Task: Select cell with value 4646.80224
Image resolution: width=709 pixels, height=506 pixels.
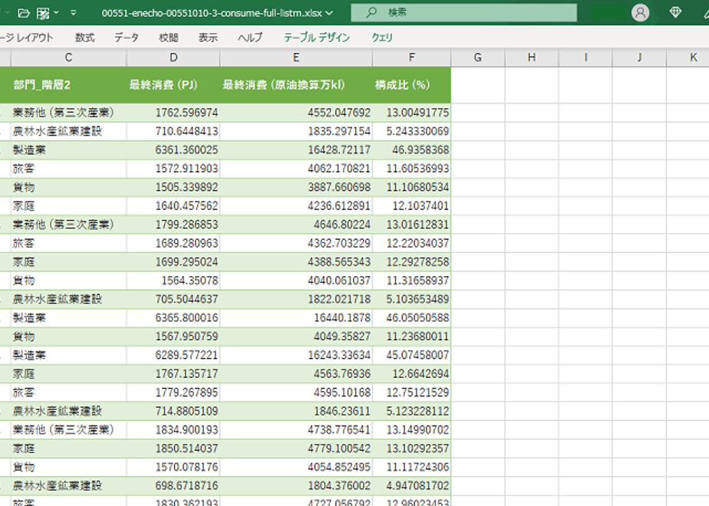Action: [296, 225]
